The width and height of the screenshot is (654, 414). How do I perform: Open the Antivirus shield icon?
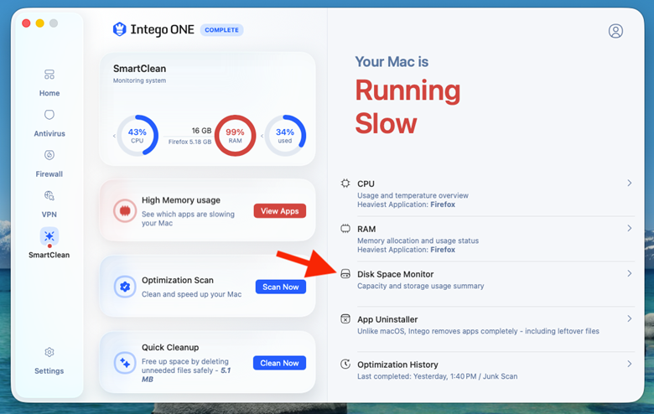click(49, 115)
